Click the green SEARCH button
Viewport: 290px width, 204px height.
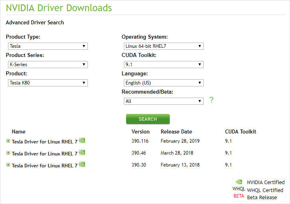(148, 119)
